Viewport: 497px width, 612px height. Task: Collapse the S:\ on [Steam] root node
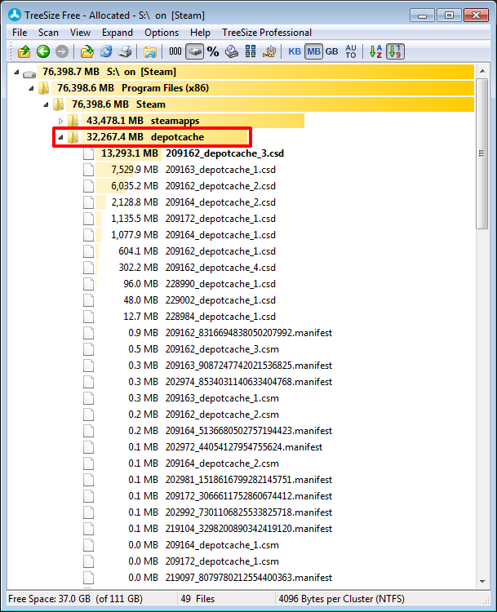coord(16,72)
